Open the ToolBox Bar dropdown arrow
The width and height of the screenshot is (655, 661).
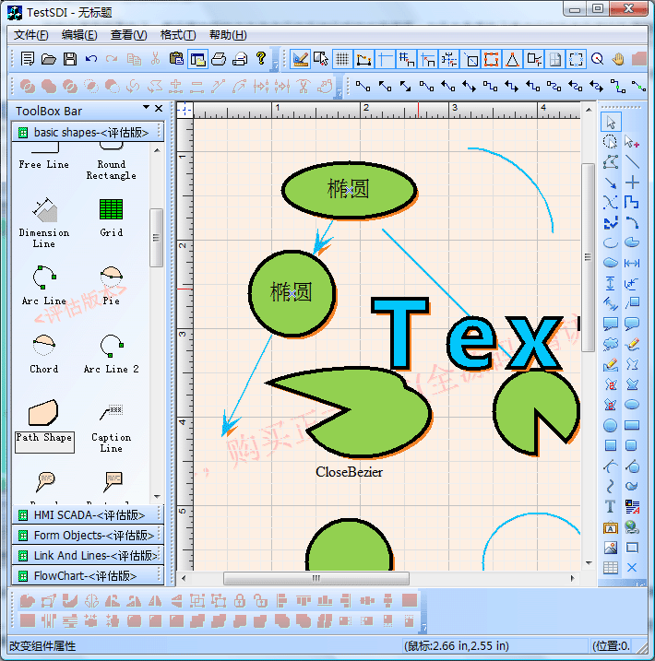[146, 109]
